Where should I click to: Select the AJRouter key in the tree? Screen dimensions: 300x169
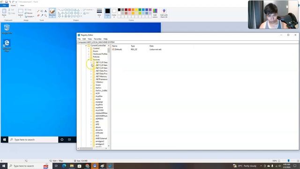tap(99, 133)
